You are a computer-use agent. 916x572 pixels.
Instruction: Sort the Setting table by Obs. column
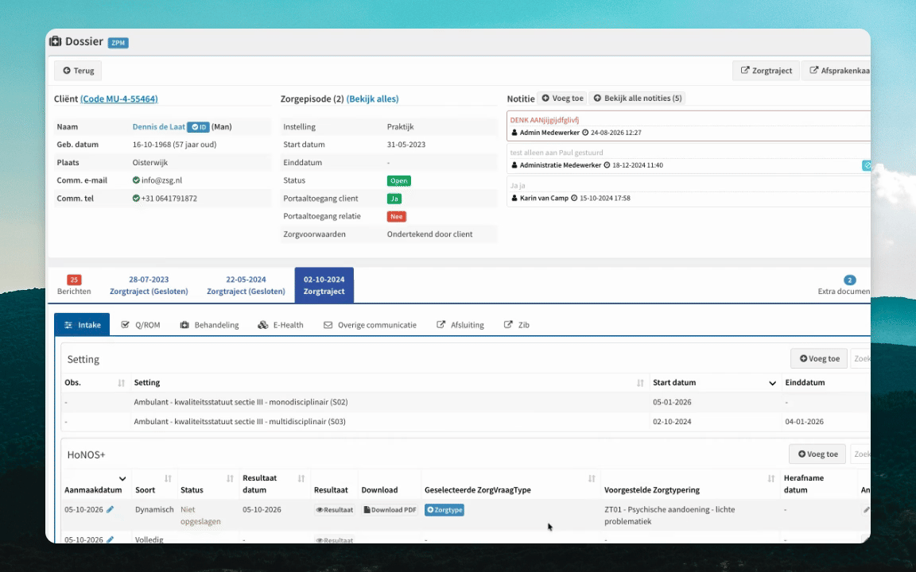[121, 383]
